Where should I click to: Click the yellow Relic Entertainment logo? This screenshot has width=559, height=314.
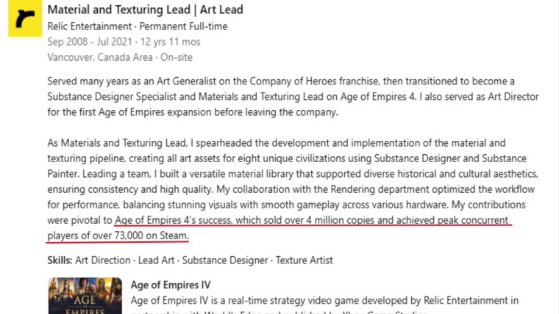pyautogui.click(x=25, y=18)
